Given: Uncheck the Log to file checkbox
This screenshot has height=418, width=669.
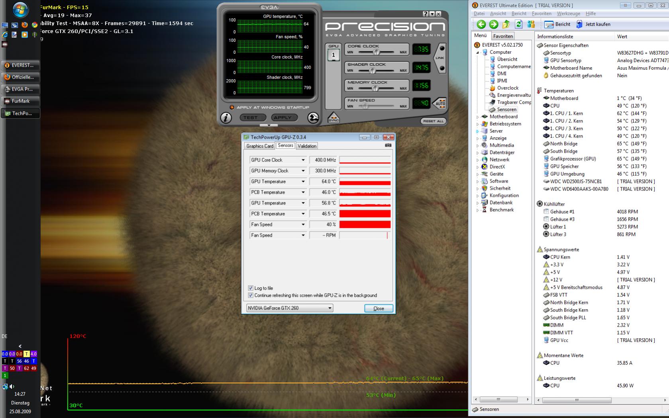Looking at the screenshot, I should click(x=251, y=288).
